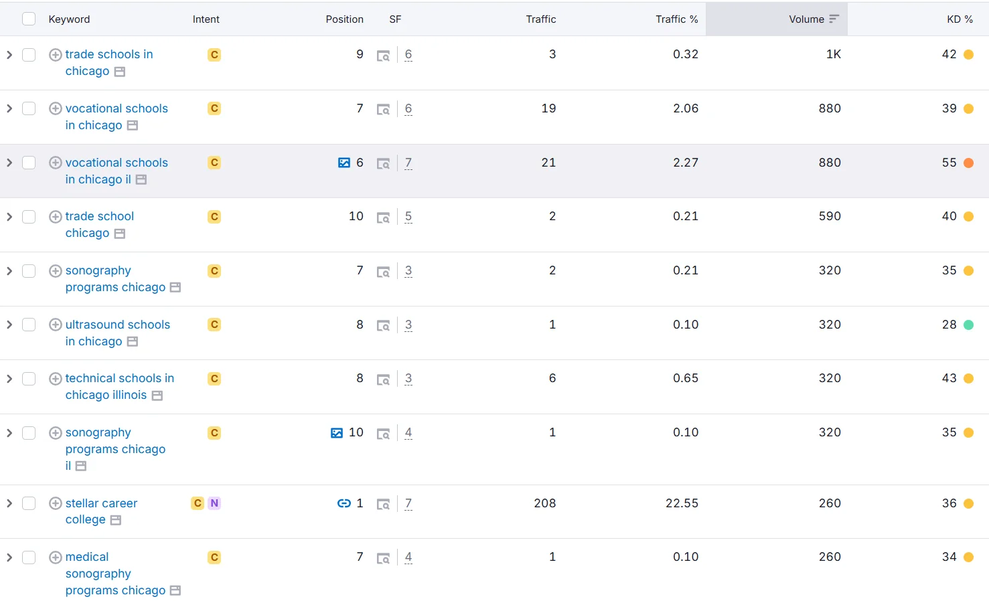This screenshot has height=603, width=989.
Task: Expand the 'medical sonography programs chicago' row chevron
Action: pos(9,557)
